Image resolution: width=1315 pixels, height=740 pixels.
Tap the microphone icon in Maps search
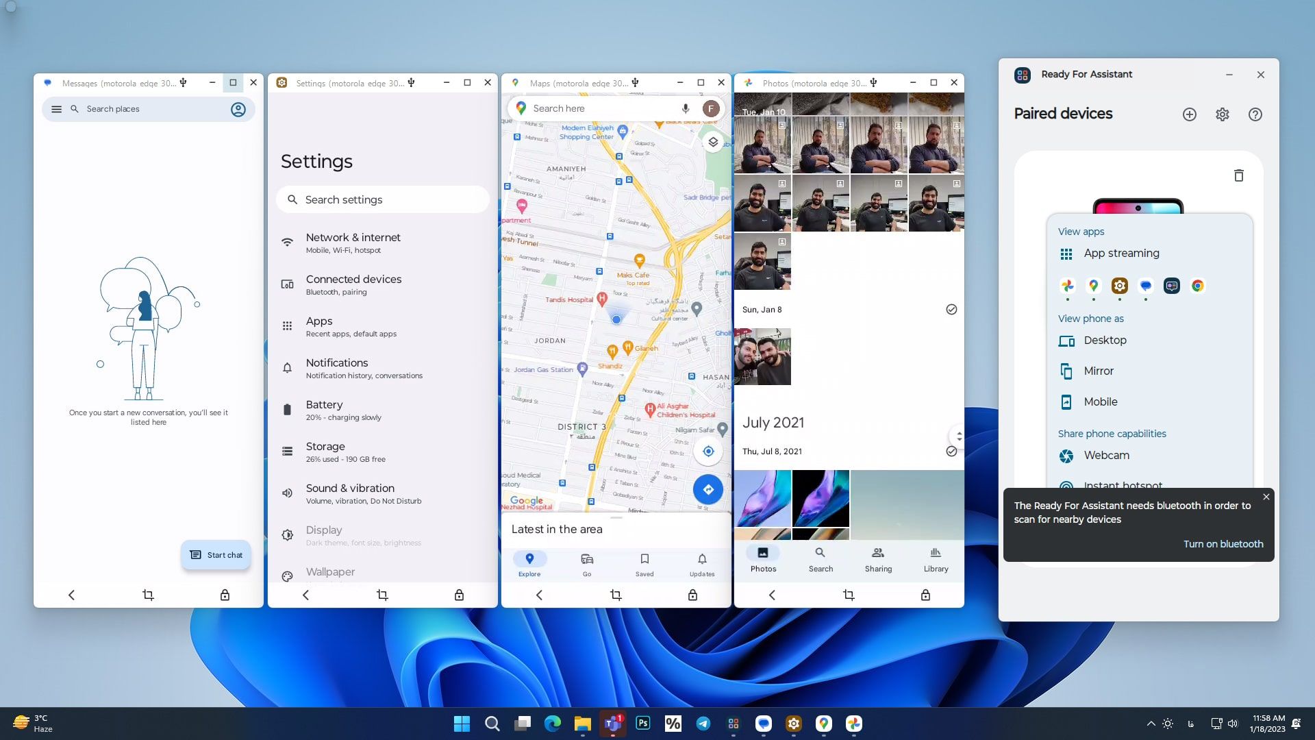point(685,108)
